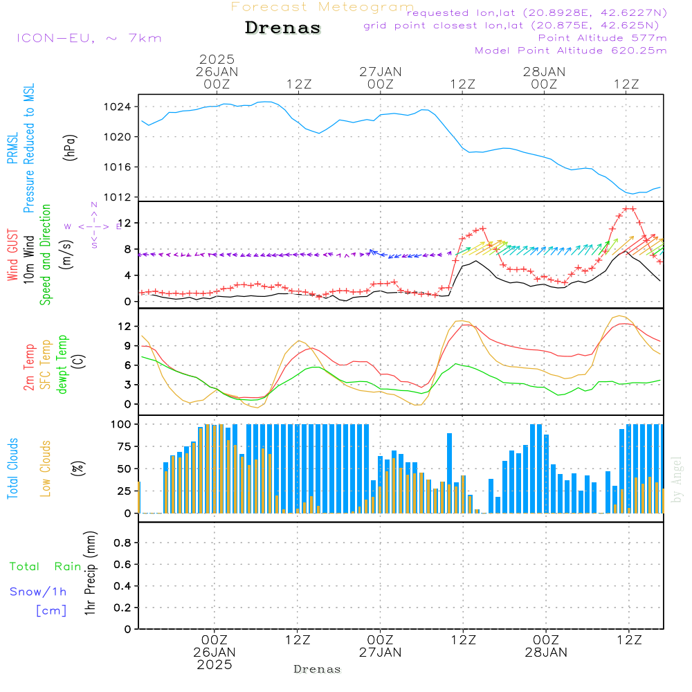Image resolution: width=692 pixels, height=692 pixels.
Task: Select the '00Z 26JAN 2025' label on the bottom axis
Action: coord(215,653)
